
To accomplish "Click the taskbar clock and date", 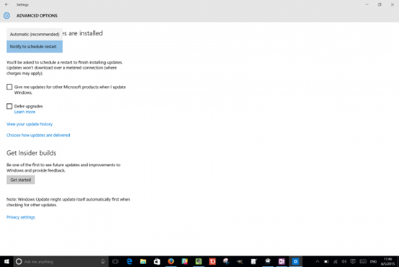I will pos(387,261).
